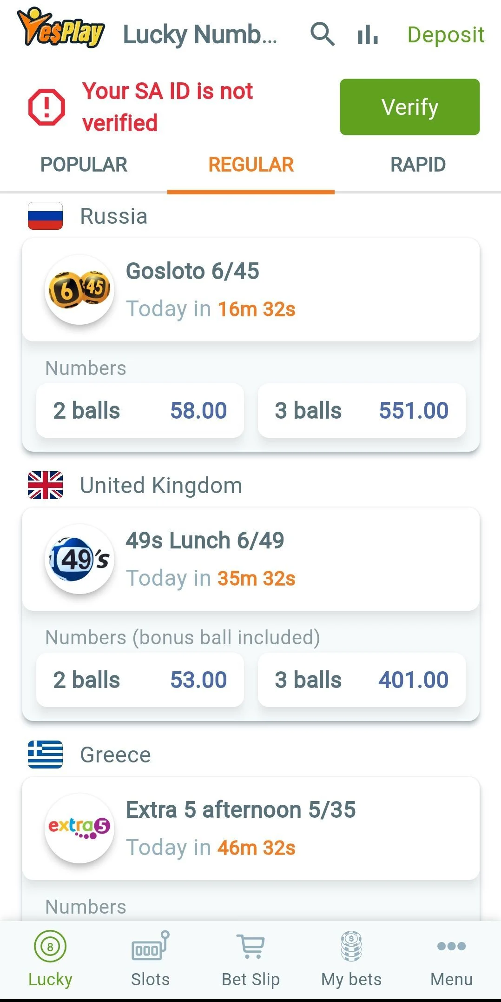Tap the 49s Lunch lottery logo
The height and width of the screenshot is (1002, 501).
pyautogui.click(x=79, y=559)
